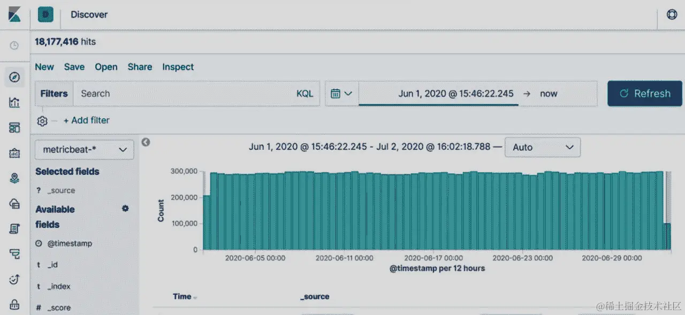Click Open in the Discover menu
The width and height of the screenshot is (685, 315).
pos(106,67)
